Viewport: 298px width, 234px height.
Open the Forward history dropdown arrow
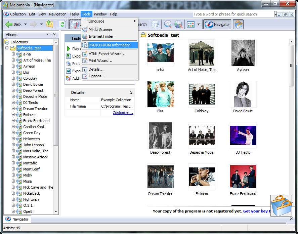[x=41, y=24]
